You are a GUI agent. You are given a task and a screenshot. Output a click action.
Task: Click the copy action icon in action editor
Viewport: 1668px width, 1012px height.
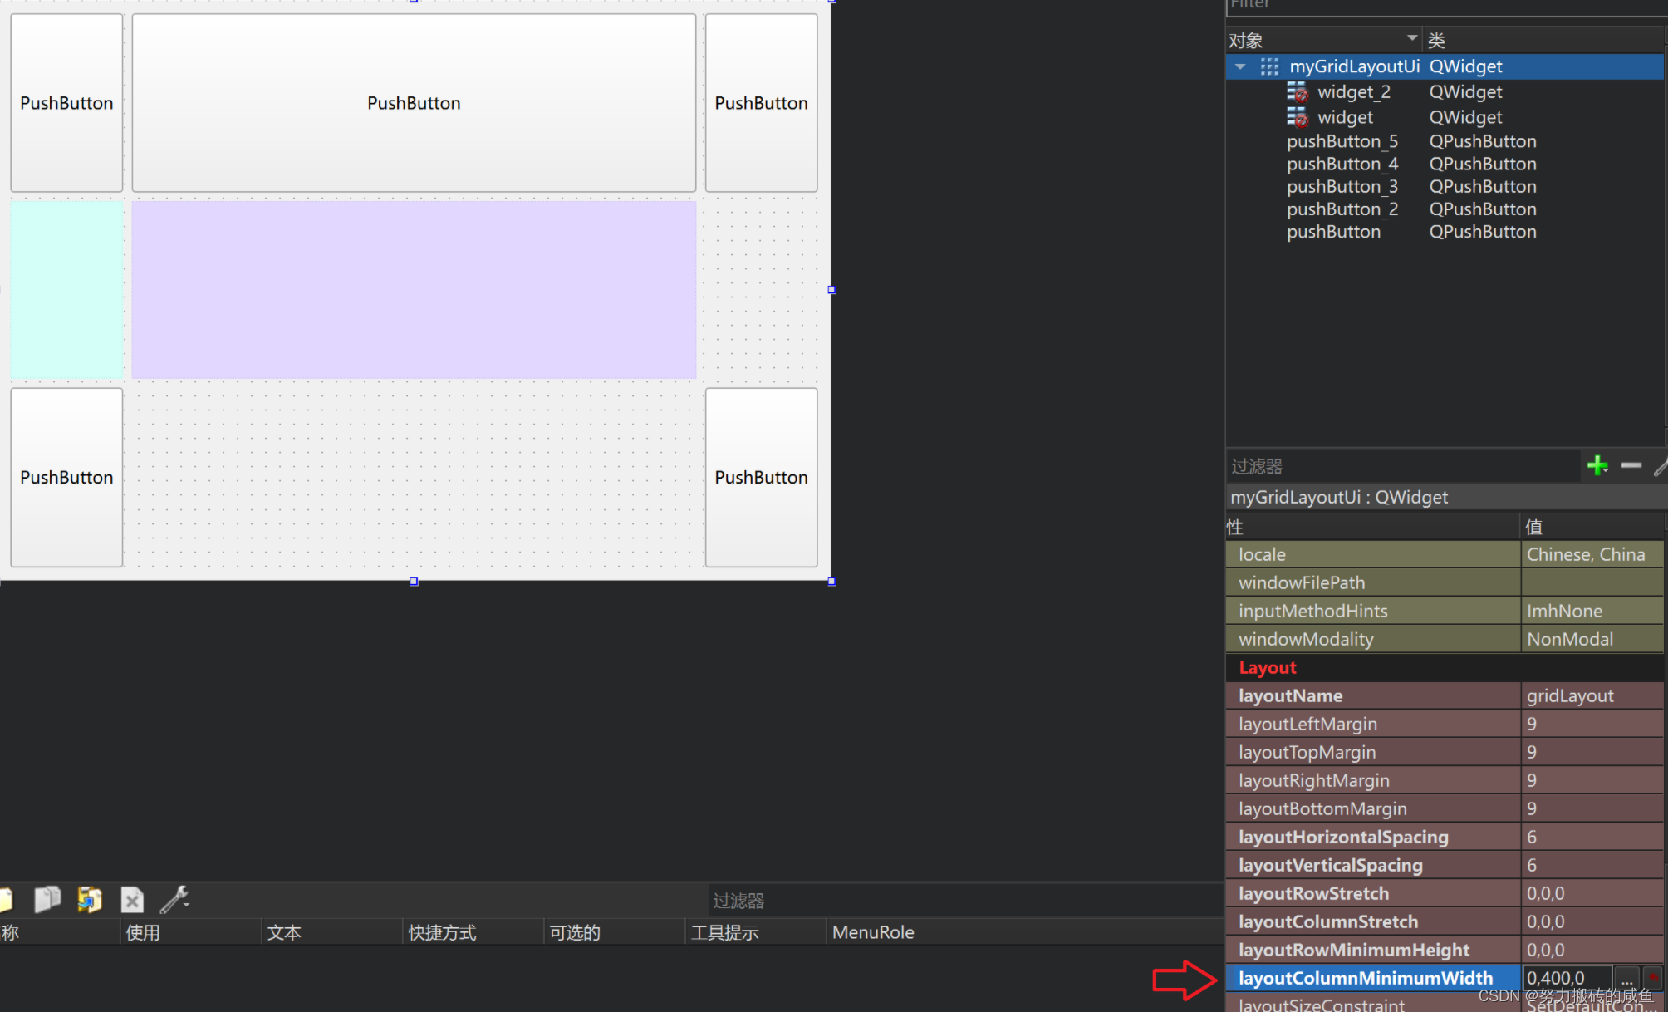pos(47,899)
